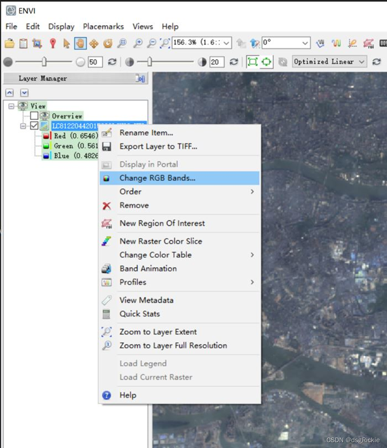Zoom to full extent icon

[165, 43]
